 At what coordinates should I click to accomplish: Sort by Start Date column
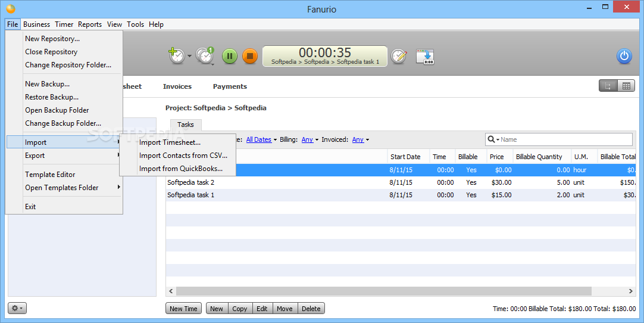[408, 157]
